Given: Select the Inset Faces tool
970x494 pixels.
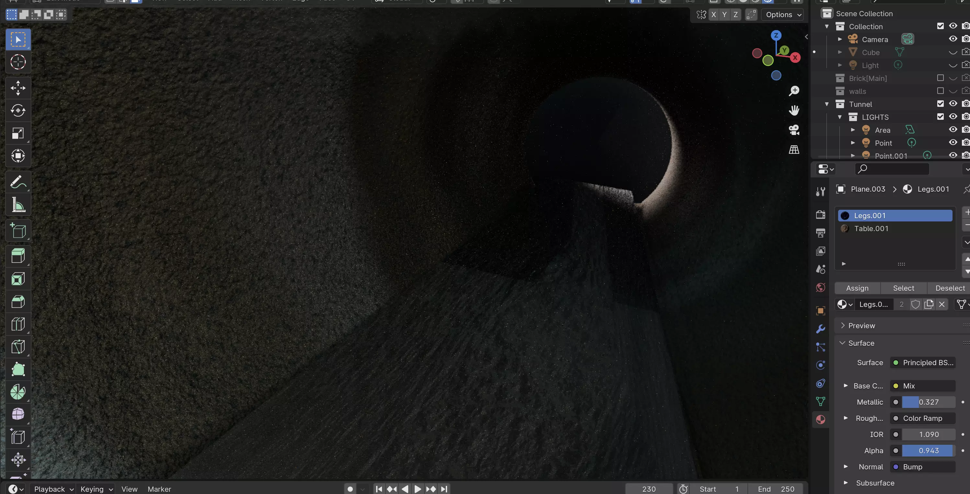Looking at the screenshot, I should (18, 279).
